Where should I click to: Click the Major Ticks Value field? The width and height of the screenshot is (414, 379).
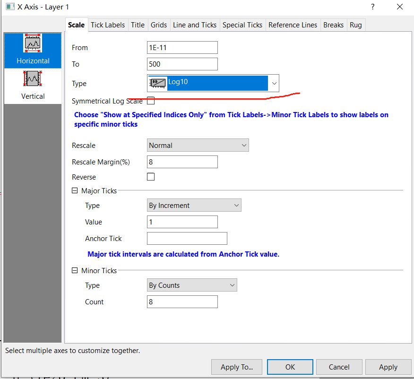tap(182, 222)
